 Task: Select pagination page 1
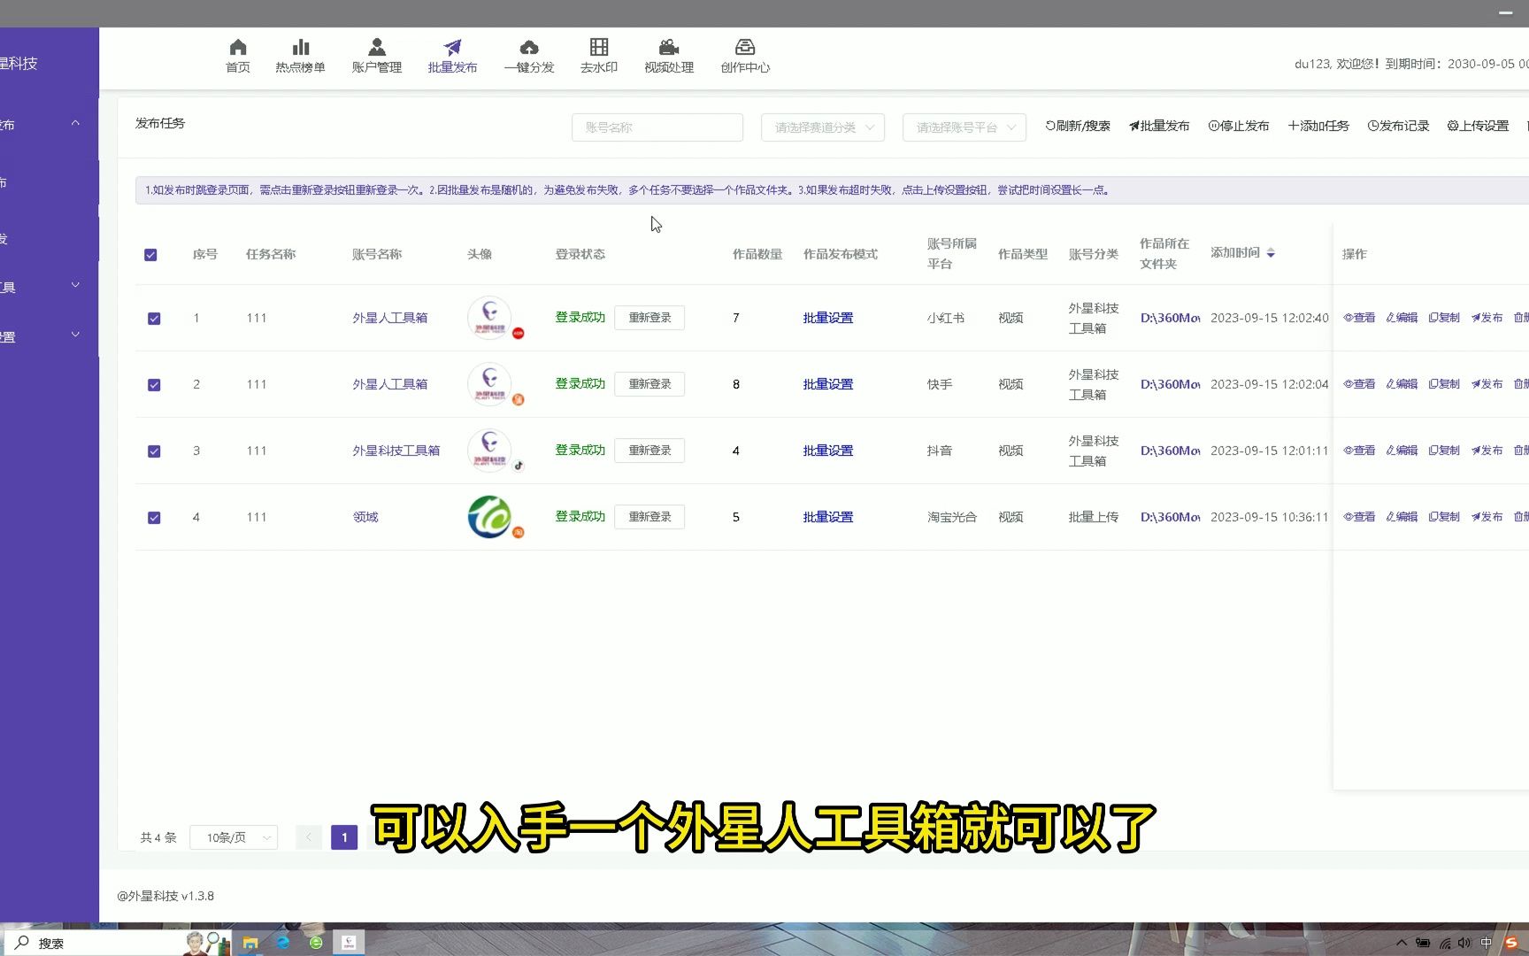(344, 837)
